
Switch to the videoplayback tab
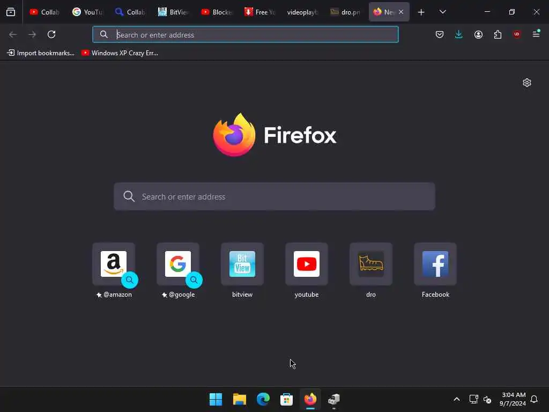point(302,12)
